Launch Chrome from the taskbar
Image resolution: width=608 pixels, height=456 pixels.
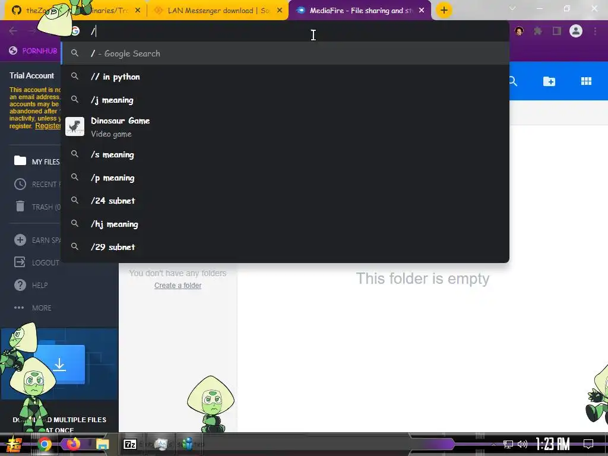click(x=45, y=444)
